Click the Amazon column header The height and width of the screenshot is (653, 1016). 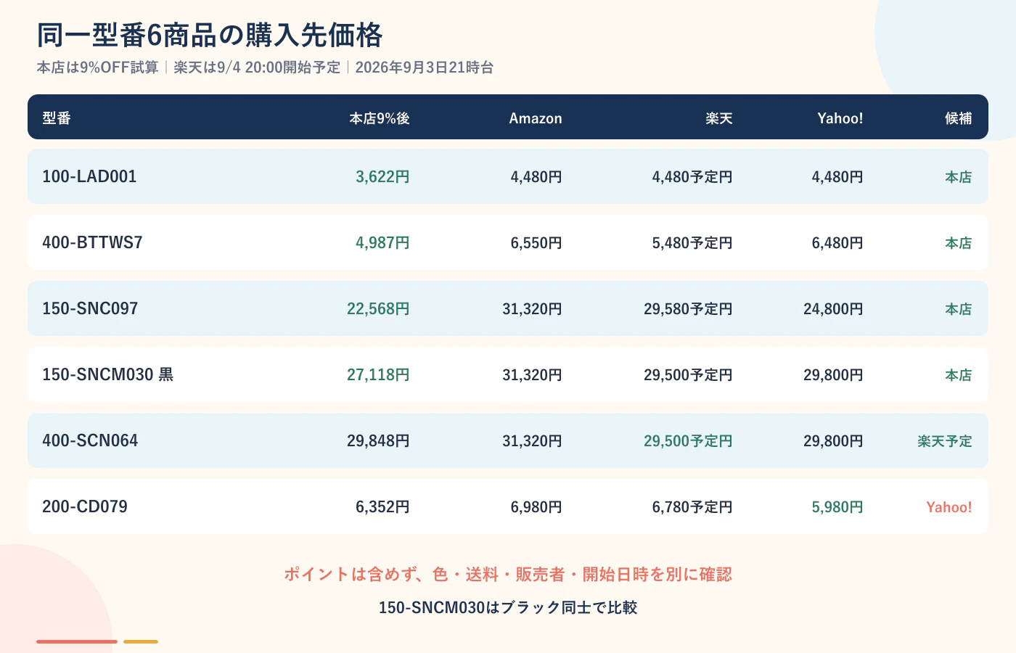[536, 118]
